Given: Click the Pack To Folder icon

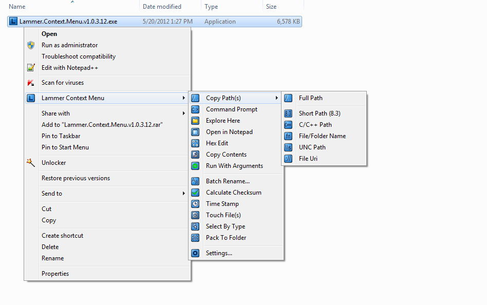Looking at the screenshot, I should 195,238.
